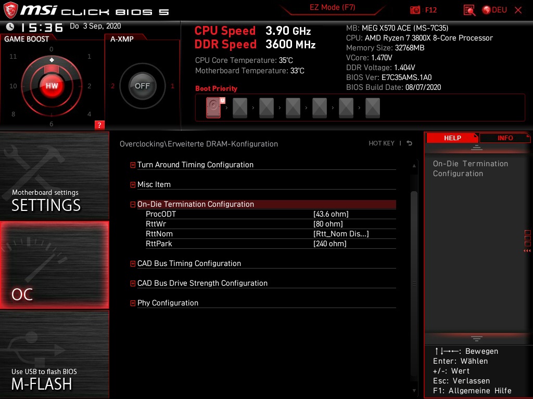Click the BIOS Ver E7C35AMS.1A0 text
Image resolution: width=533 pixels, height=399 pixels.
[x=389, y=77]
